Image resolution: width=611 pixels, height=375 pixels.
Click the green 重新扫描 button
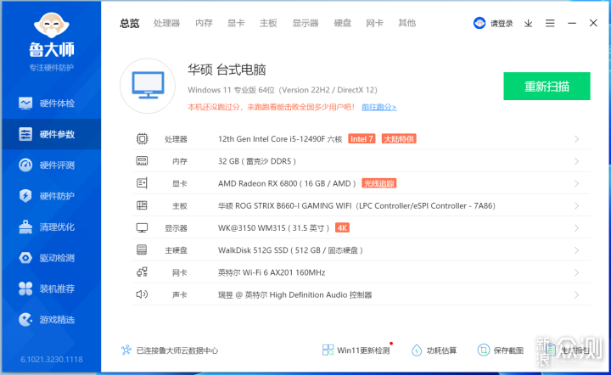pyautogui.click(x=547, y=86)
